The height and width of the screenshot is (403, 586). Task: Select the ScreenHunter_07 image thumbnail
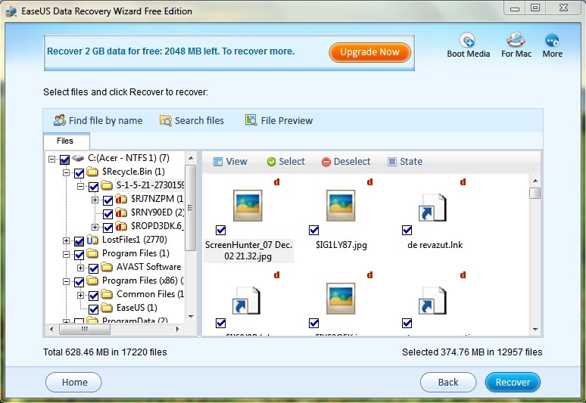point(248,206)
